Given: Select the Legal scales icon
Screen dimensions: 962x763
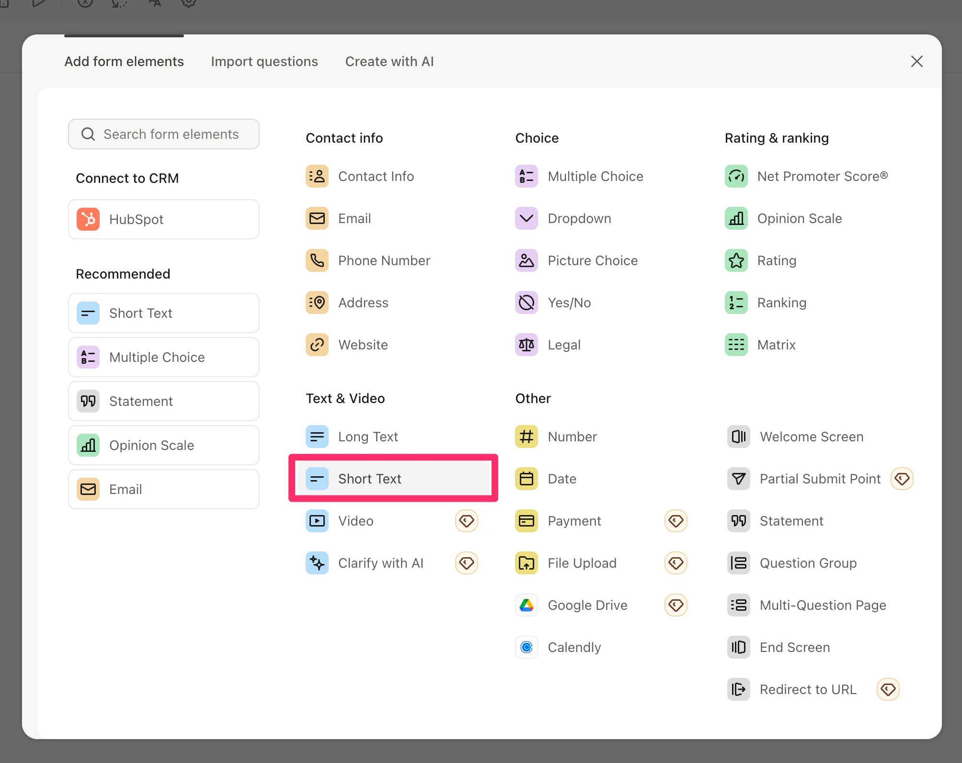Looking at the screenshot, I should coord(526,345).
